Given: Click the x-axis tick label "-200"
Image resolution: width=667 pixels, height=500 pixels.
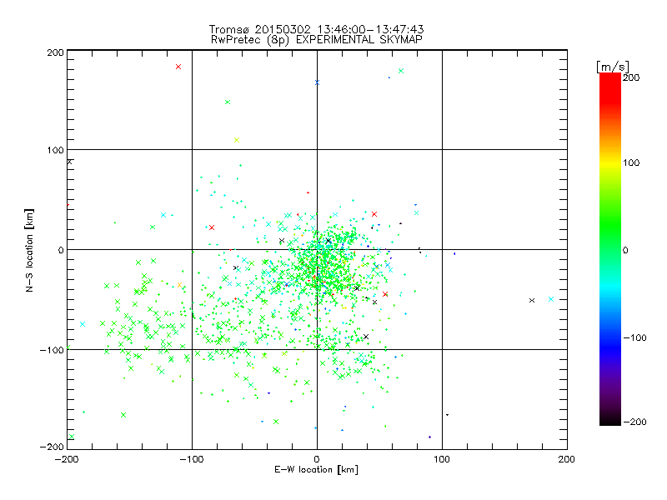Looking at the screenshot, I should point(67,459).
